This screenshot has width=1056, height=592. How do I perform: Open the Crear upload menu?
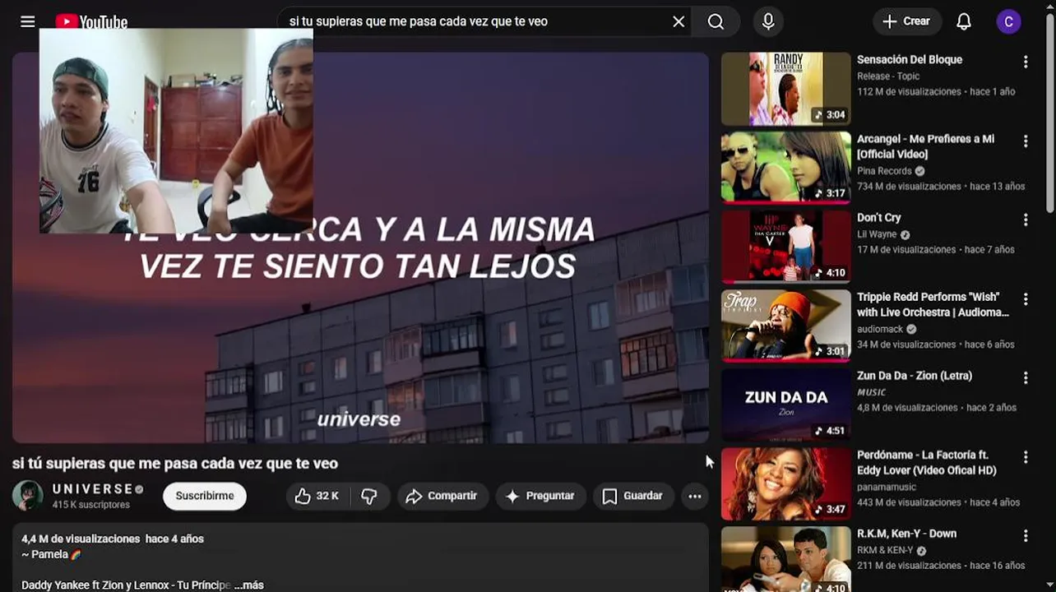click(x=906, y=21)
